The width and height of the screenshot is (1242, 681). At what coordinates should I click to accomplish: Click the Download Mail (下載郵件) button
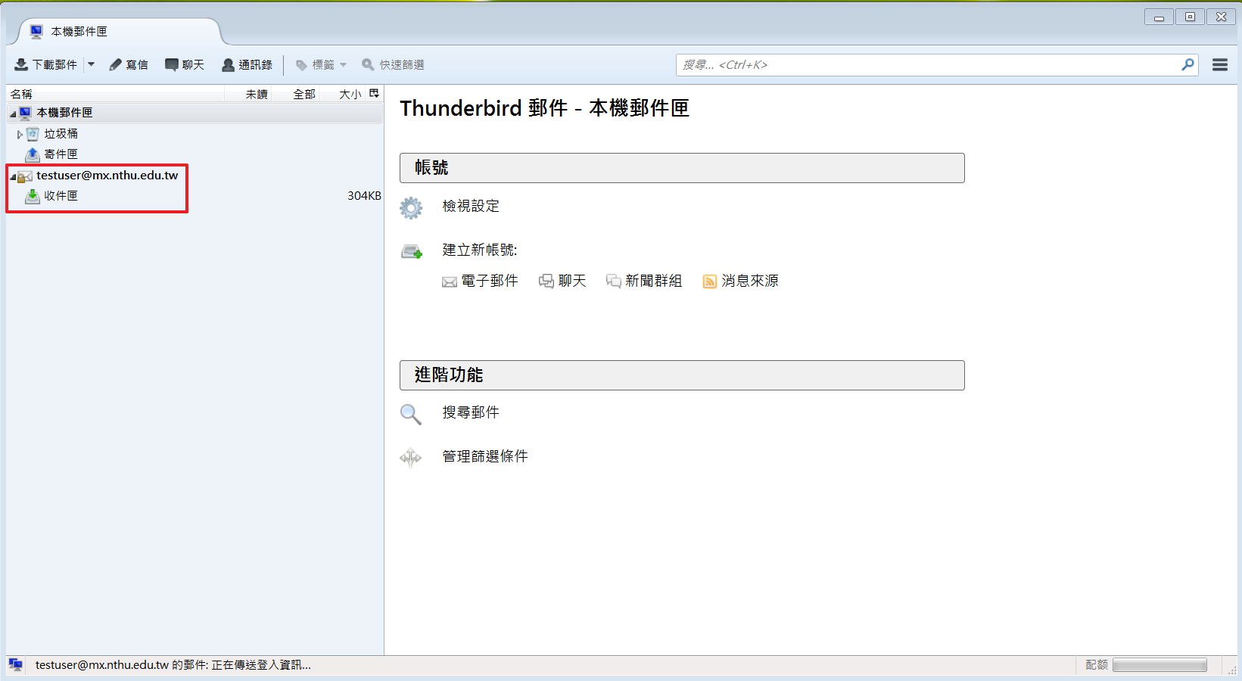click(47, 65)
